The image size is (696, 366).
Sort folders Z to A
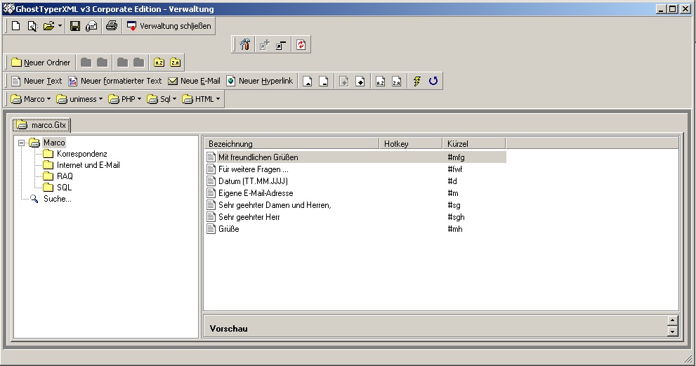click(176, 63)
